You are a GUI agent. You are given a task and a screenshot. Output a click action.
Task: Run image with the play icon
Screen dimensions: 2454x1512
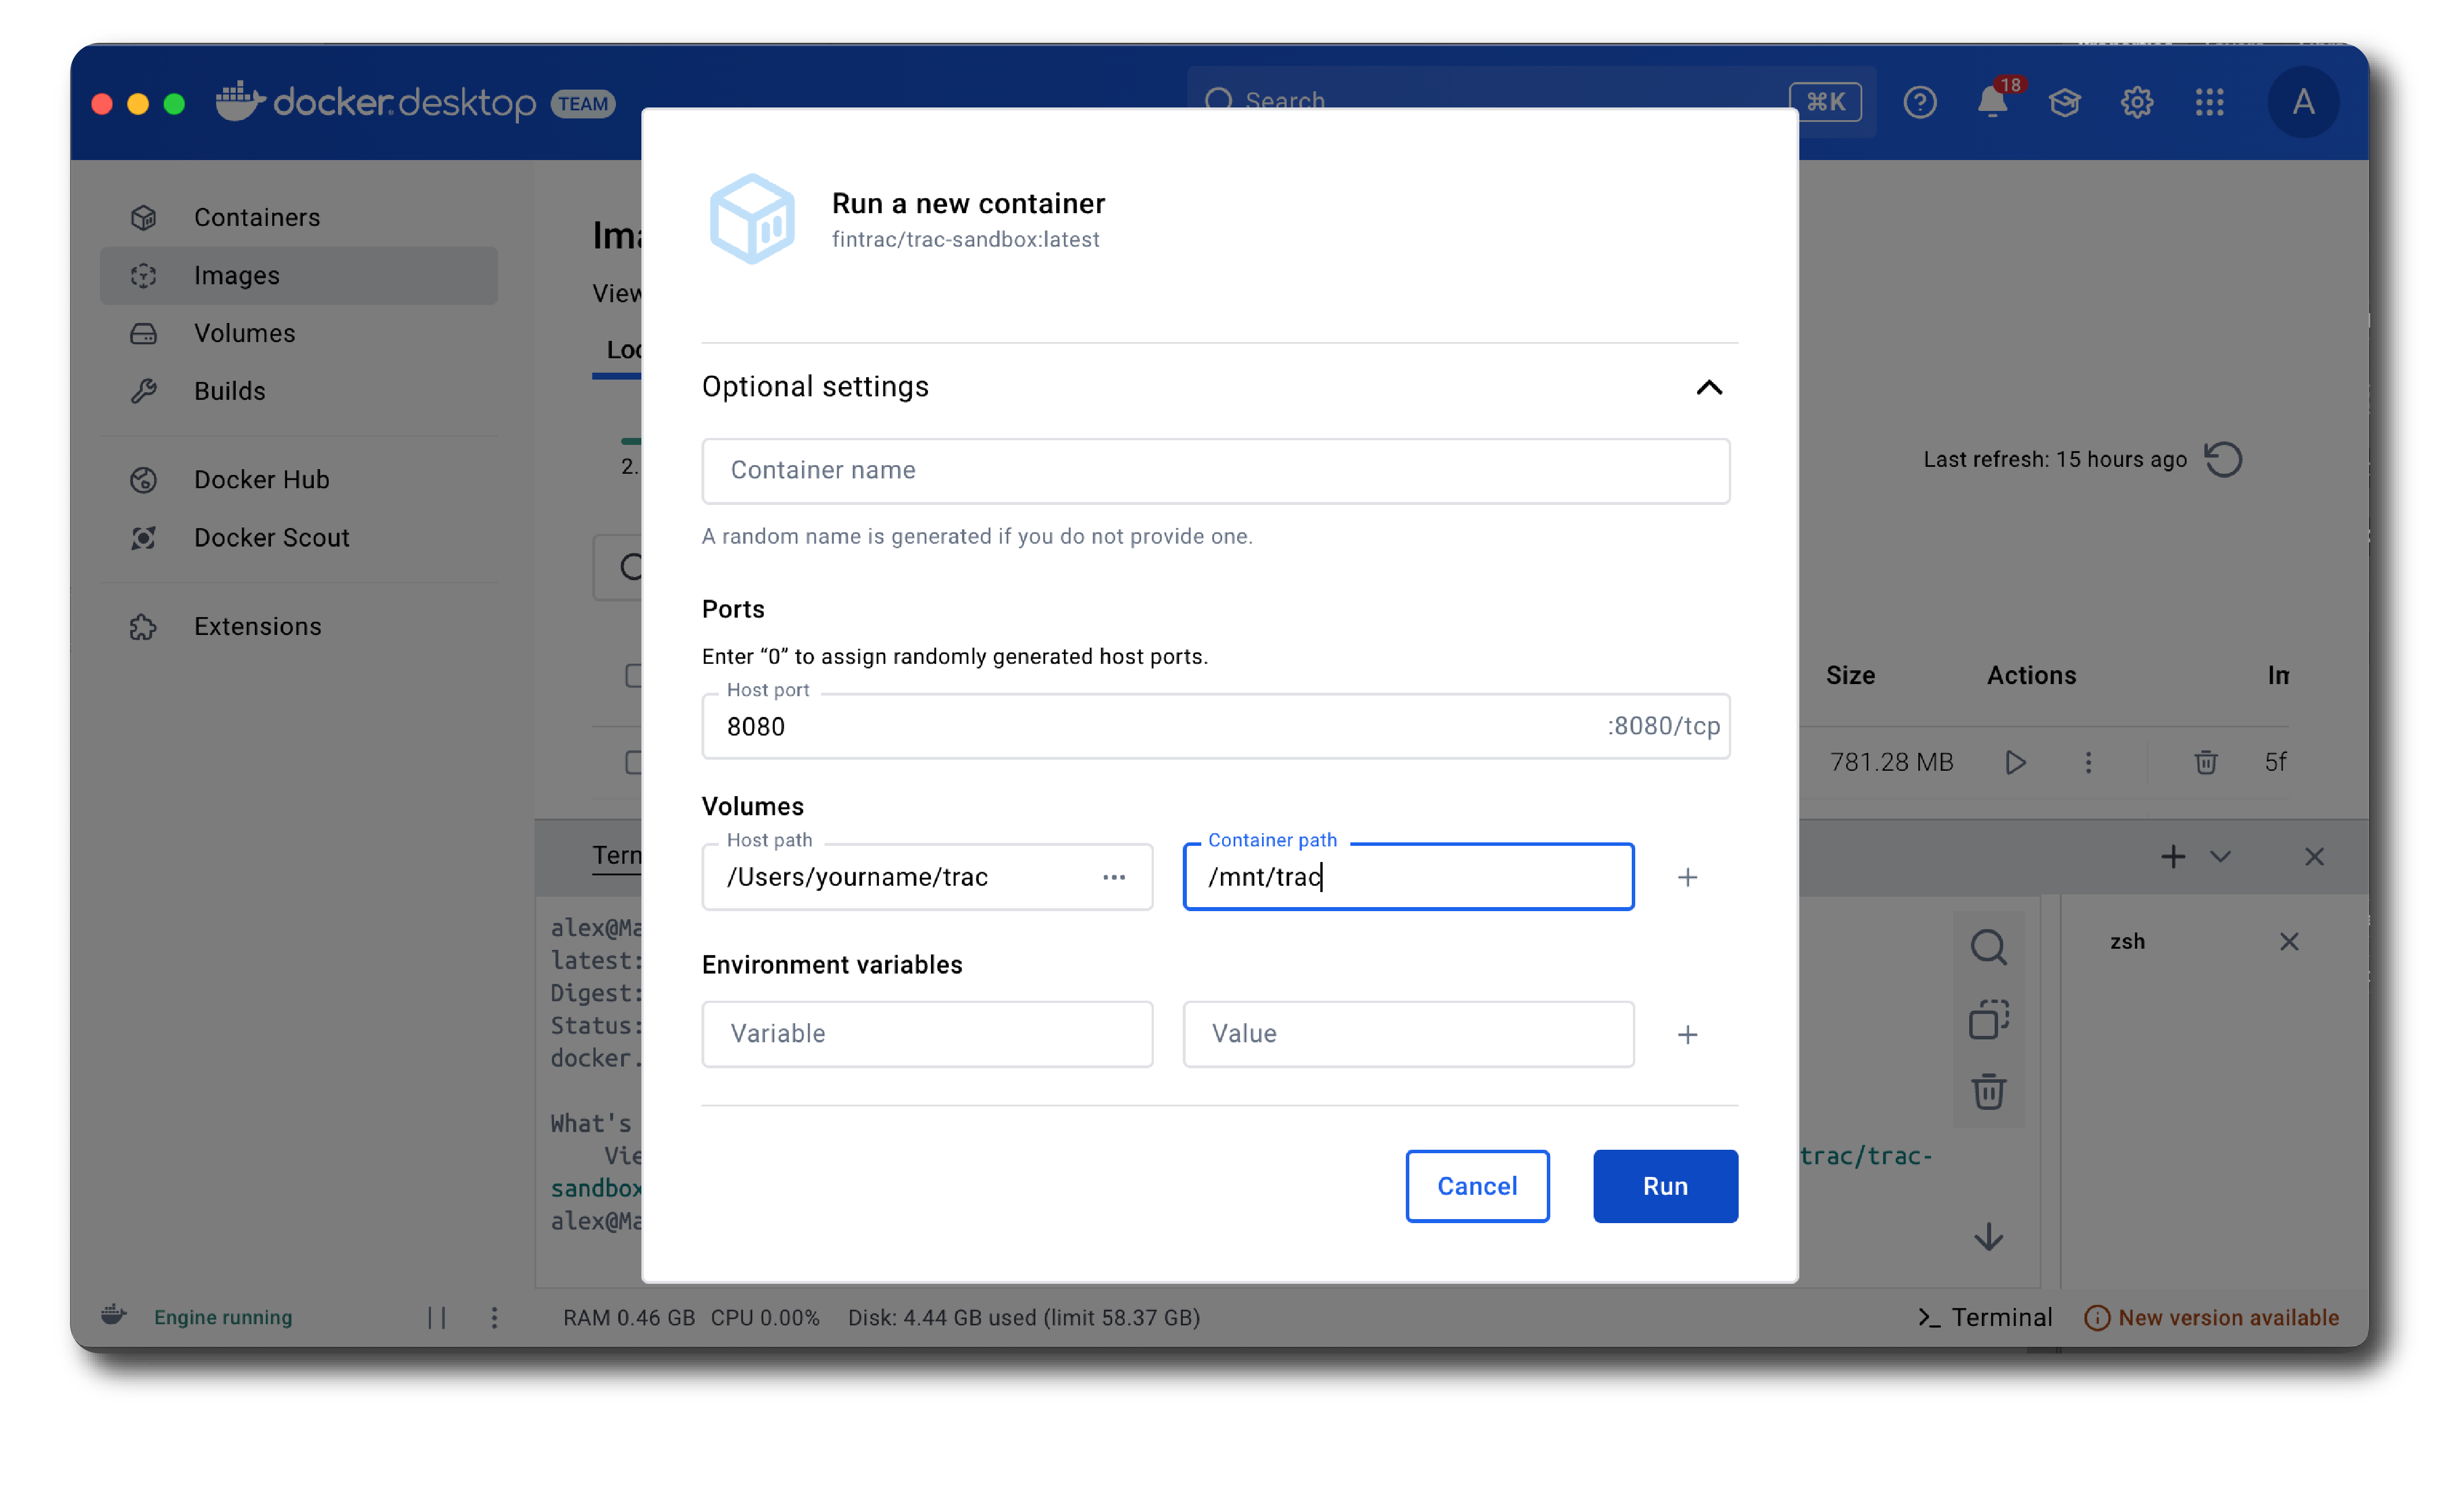tap(2015, 763)
